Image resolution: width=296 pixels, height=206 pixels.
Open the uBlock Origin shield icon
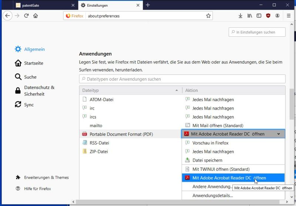coord(268,16)
